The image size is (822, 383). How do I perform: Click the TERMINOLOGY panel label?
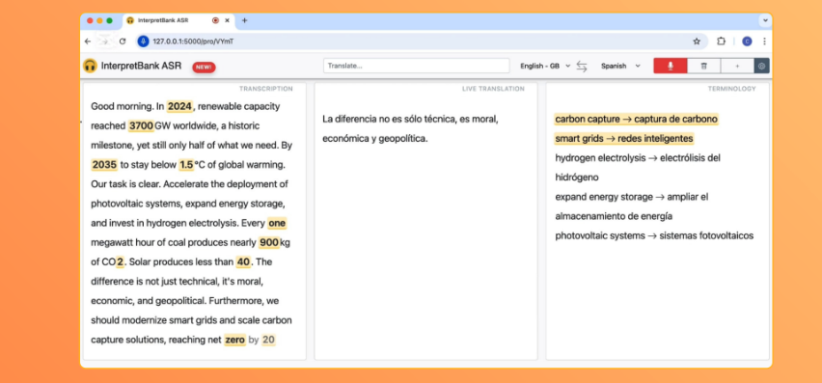tap(732, 89)
